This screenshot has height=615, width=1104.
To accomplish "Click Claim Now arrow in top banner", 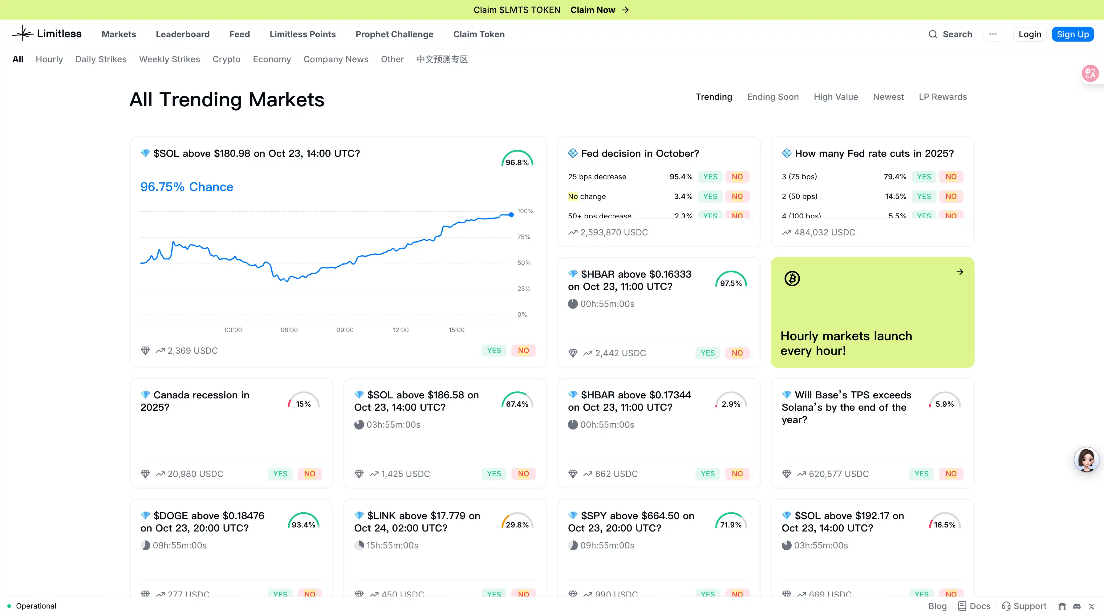I will click(x=625, y=10).
